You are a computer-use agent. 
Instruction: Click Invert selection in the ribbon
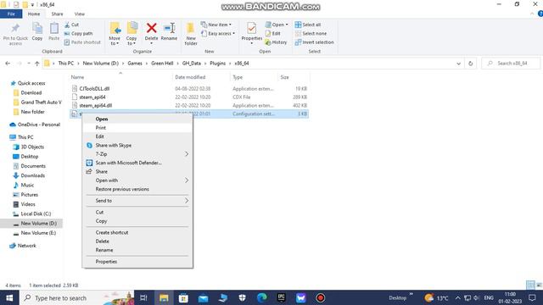click(314, 42)
